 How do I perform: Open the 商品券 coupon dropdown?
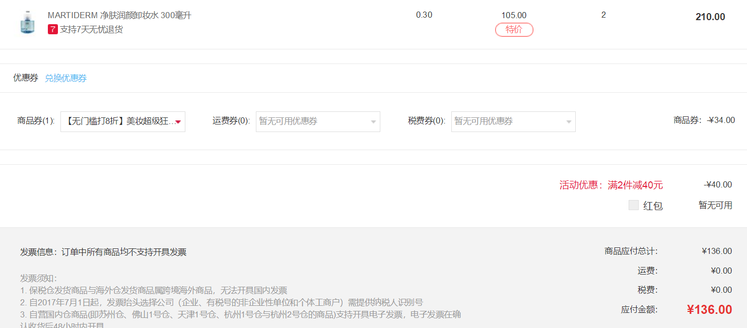123,121
